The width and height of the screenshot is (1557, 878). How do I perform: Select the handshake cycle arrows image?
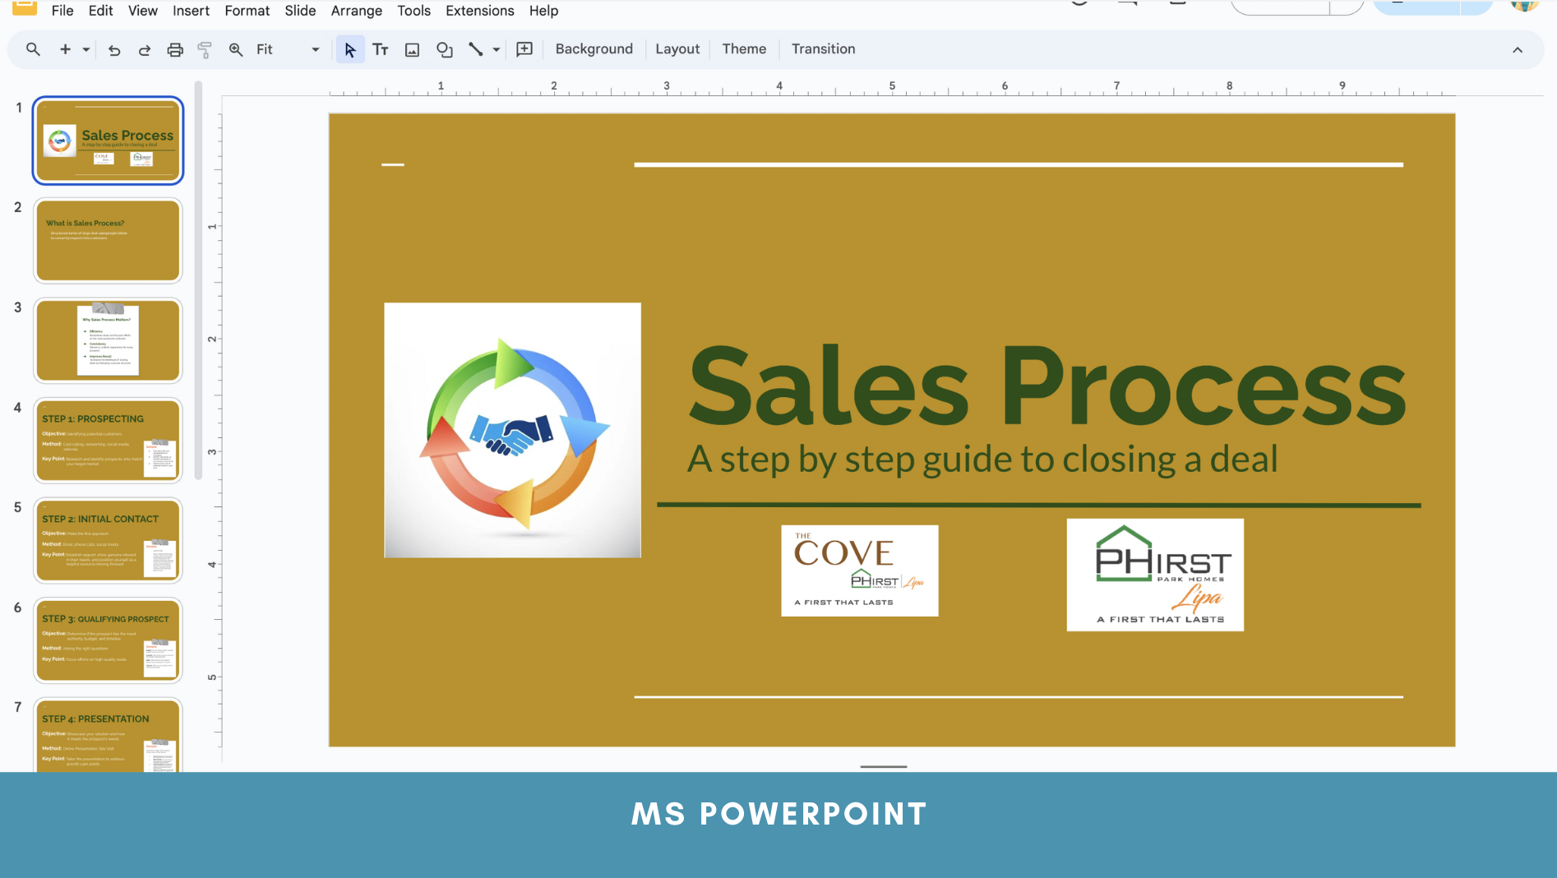point(512,430)
